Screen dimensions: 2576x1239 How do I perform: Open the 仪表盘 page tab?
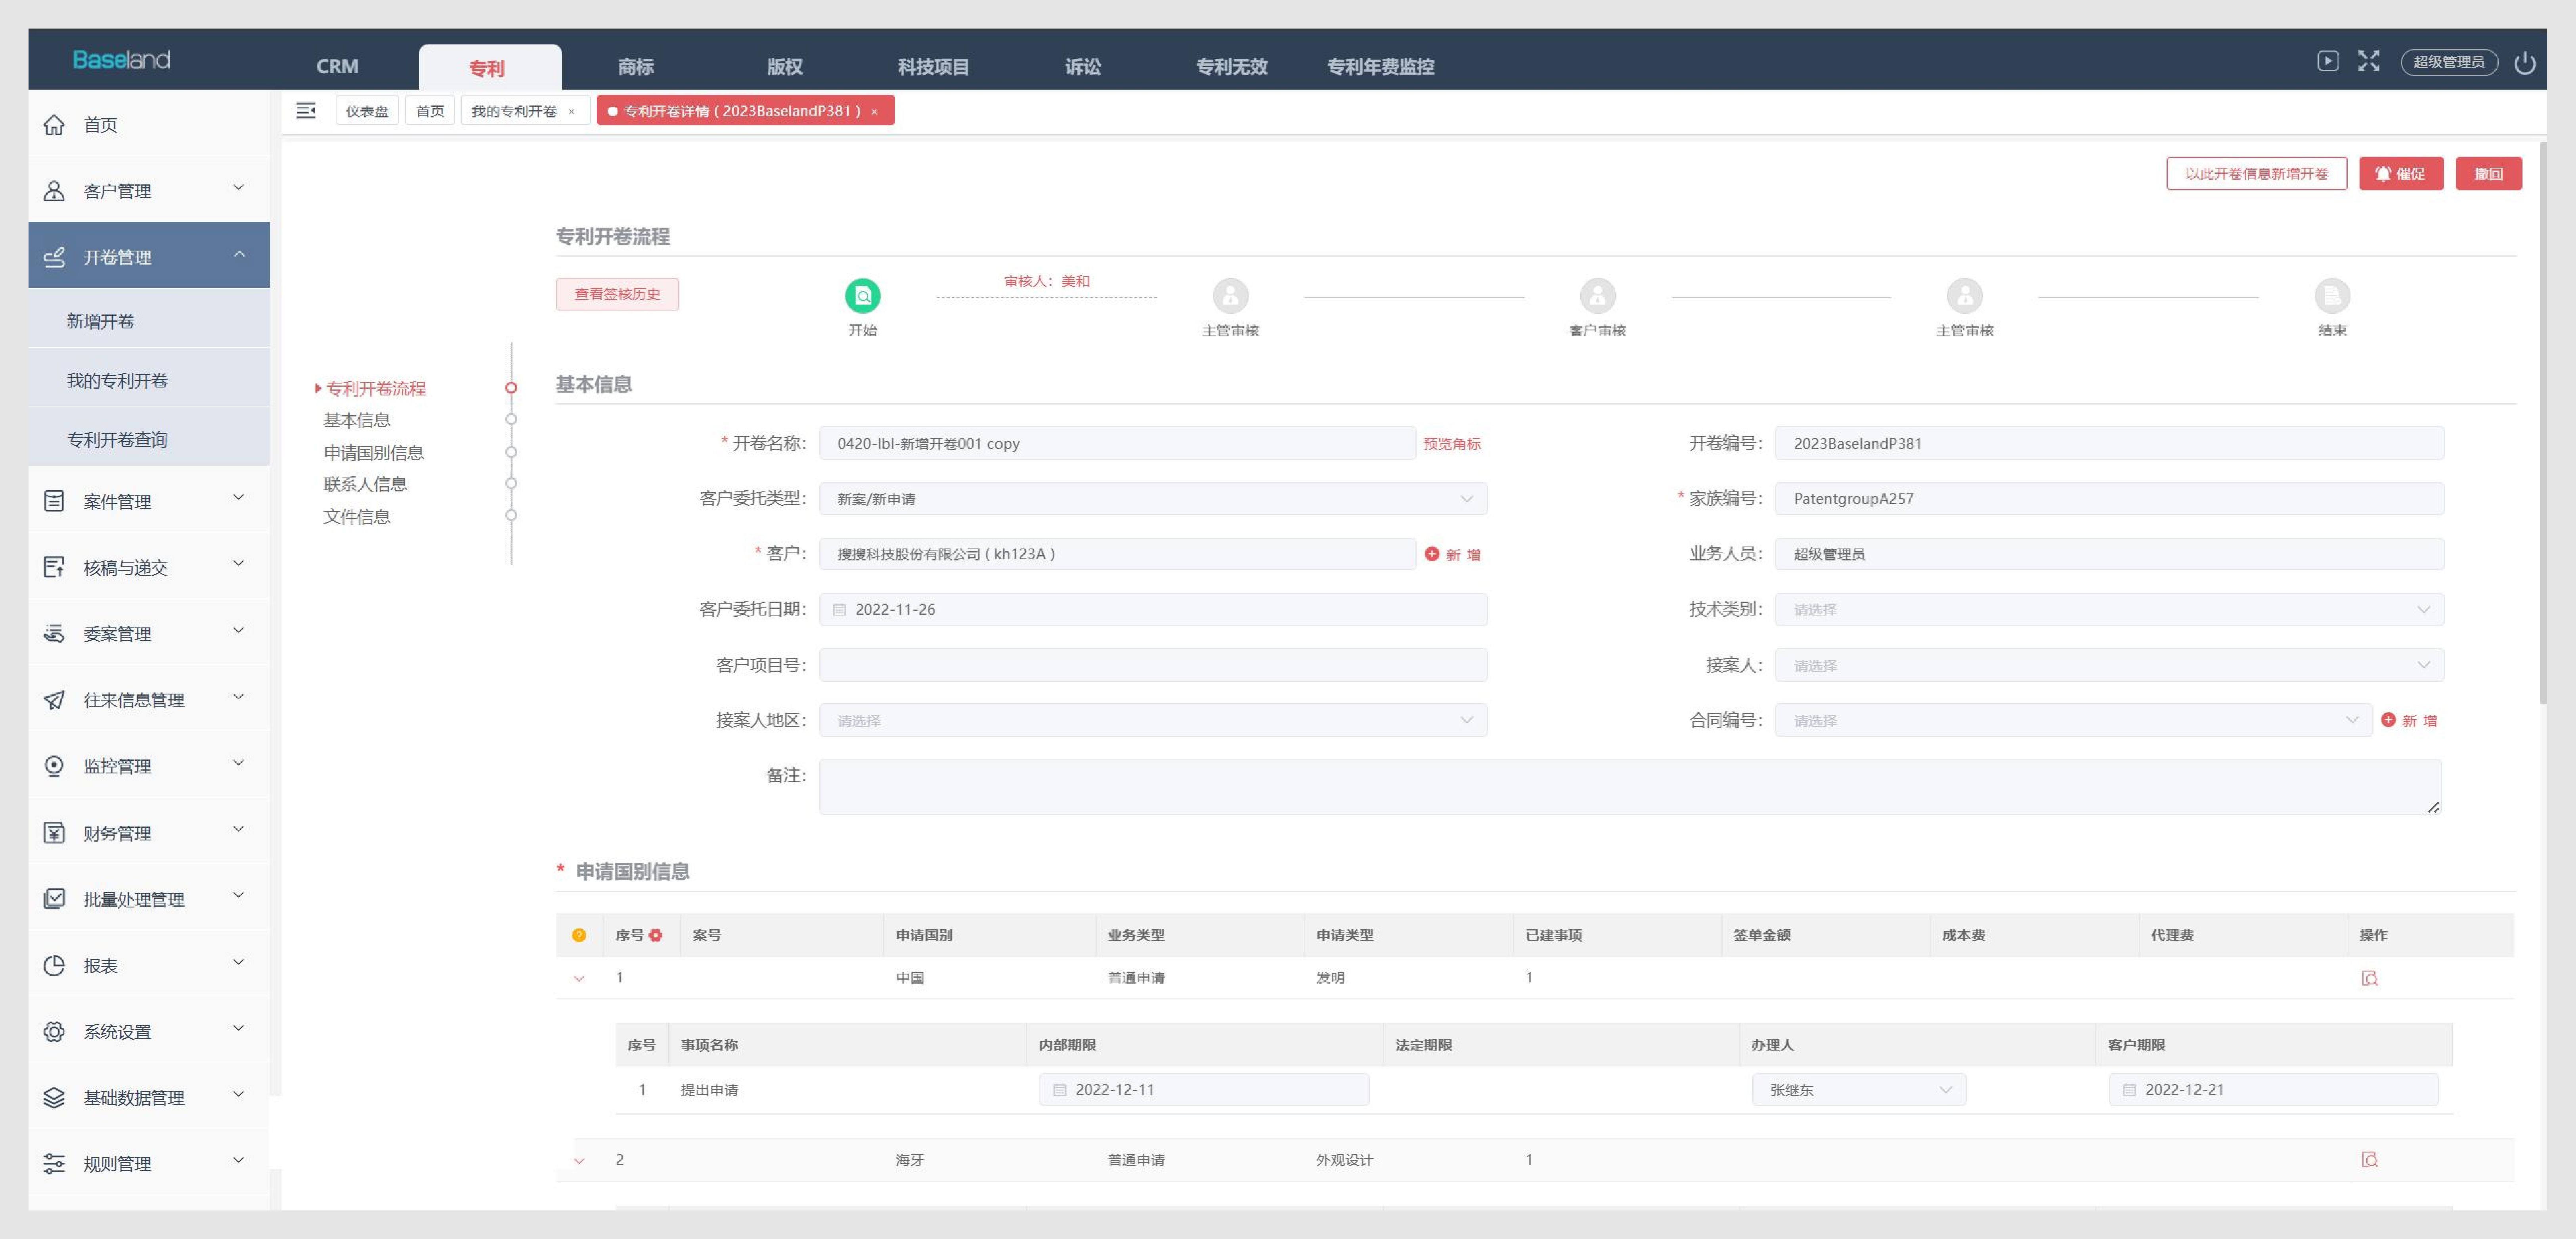point(367,110)
